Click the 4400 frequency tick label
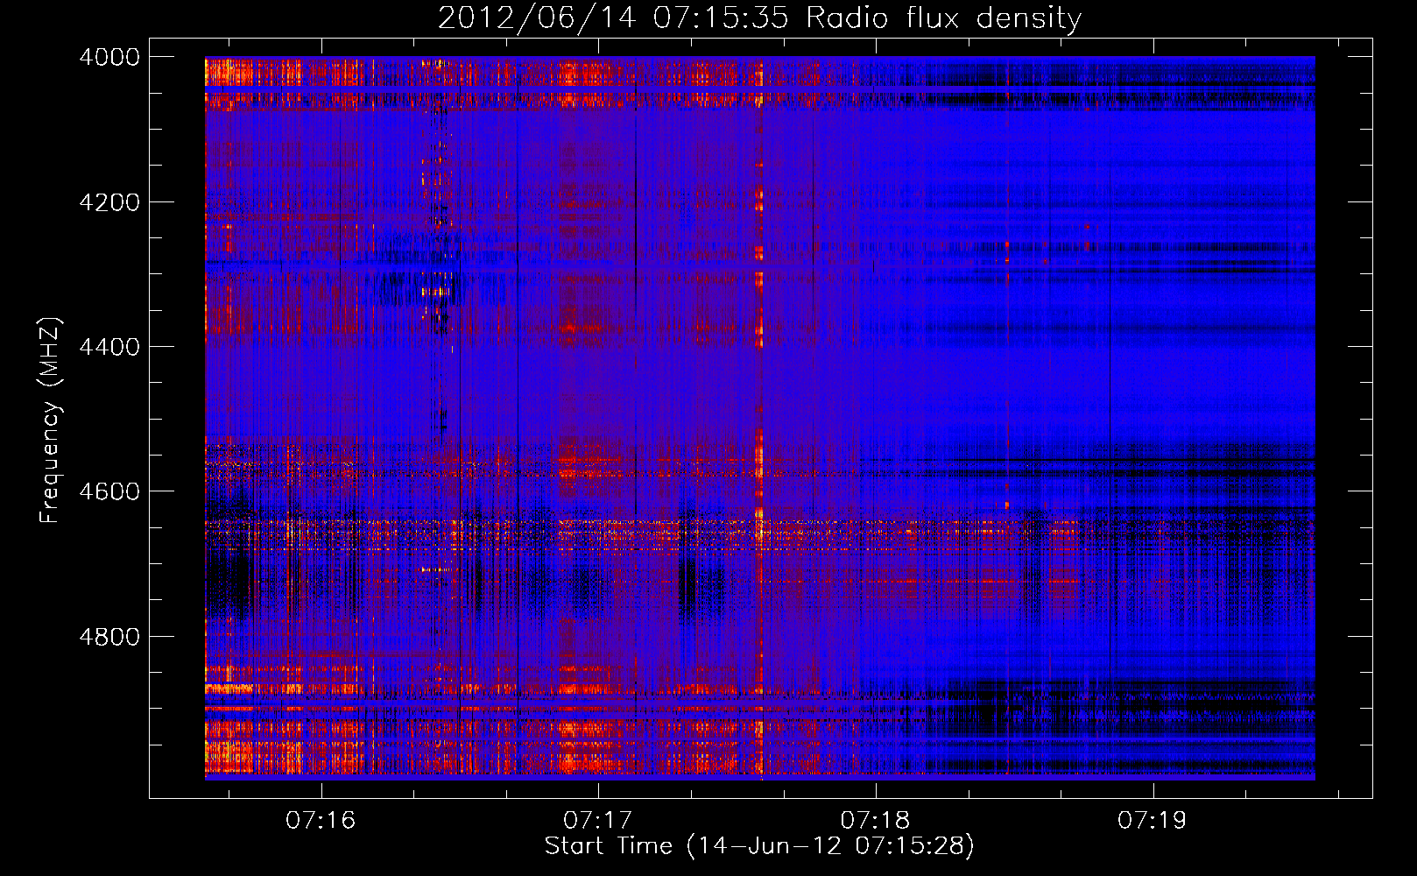 pos(109,347)
